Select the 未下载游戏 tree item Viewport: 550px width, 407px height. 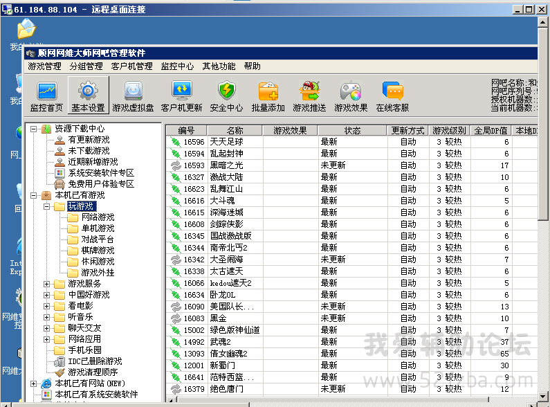89,151
